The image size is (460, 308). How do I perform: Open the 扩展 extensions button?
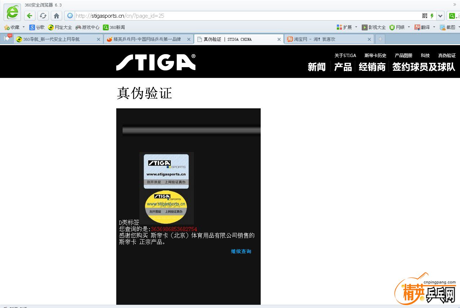click(344, 27)
